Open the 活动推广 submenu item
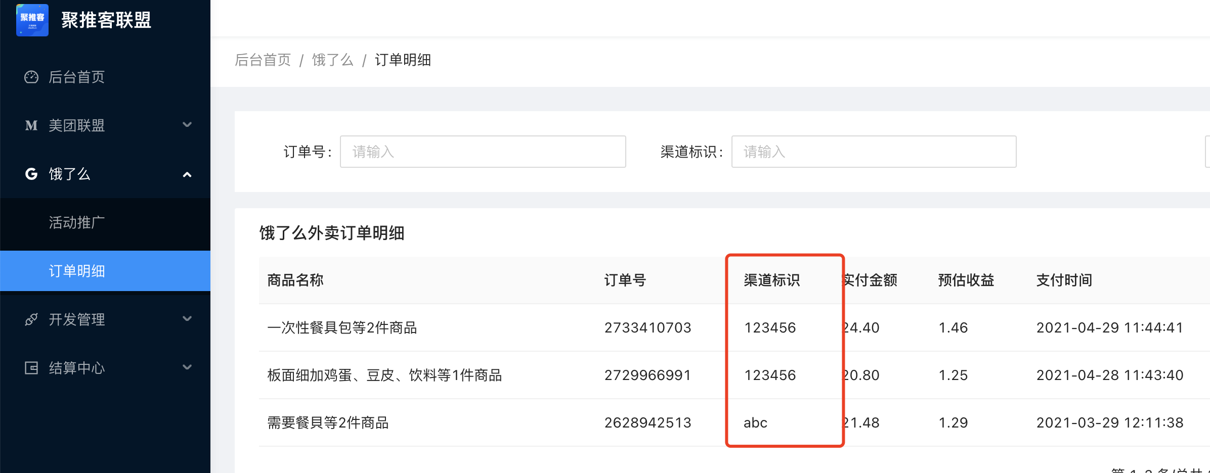The image size is (1210, 473). pos(77,222)
